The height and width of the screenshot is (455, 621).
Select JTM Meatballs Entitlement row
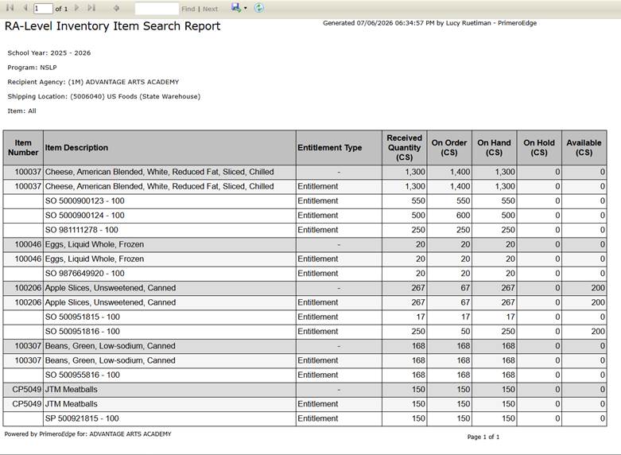click(x=305, y=404)
